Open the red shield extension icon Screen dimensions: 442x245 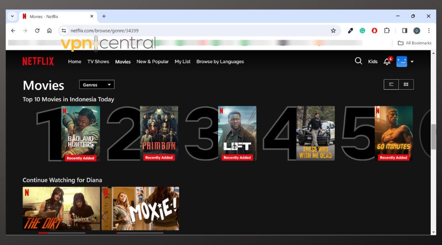click(374, 31)
